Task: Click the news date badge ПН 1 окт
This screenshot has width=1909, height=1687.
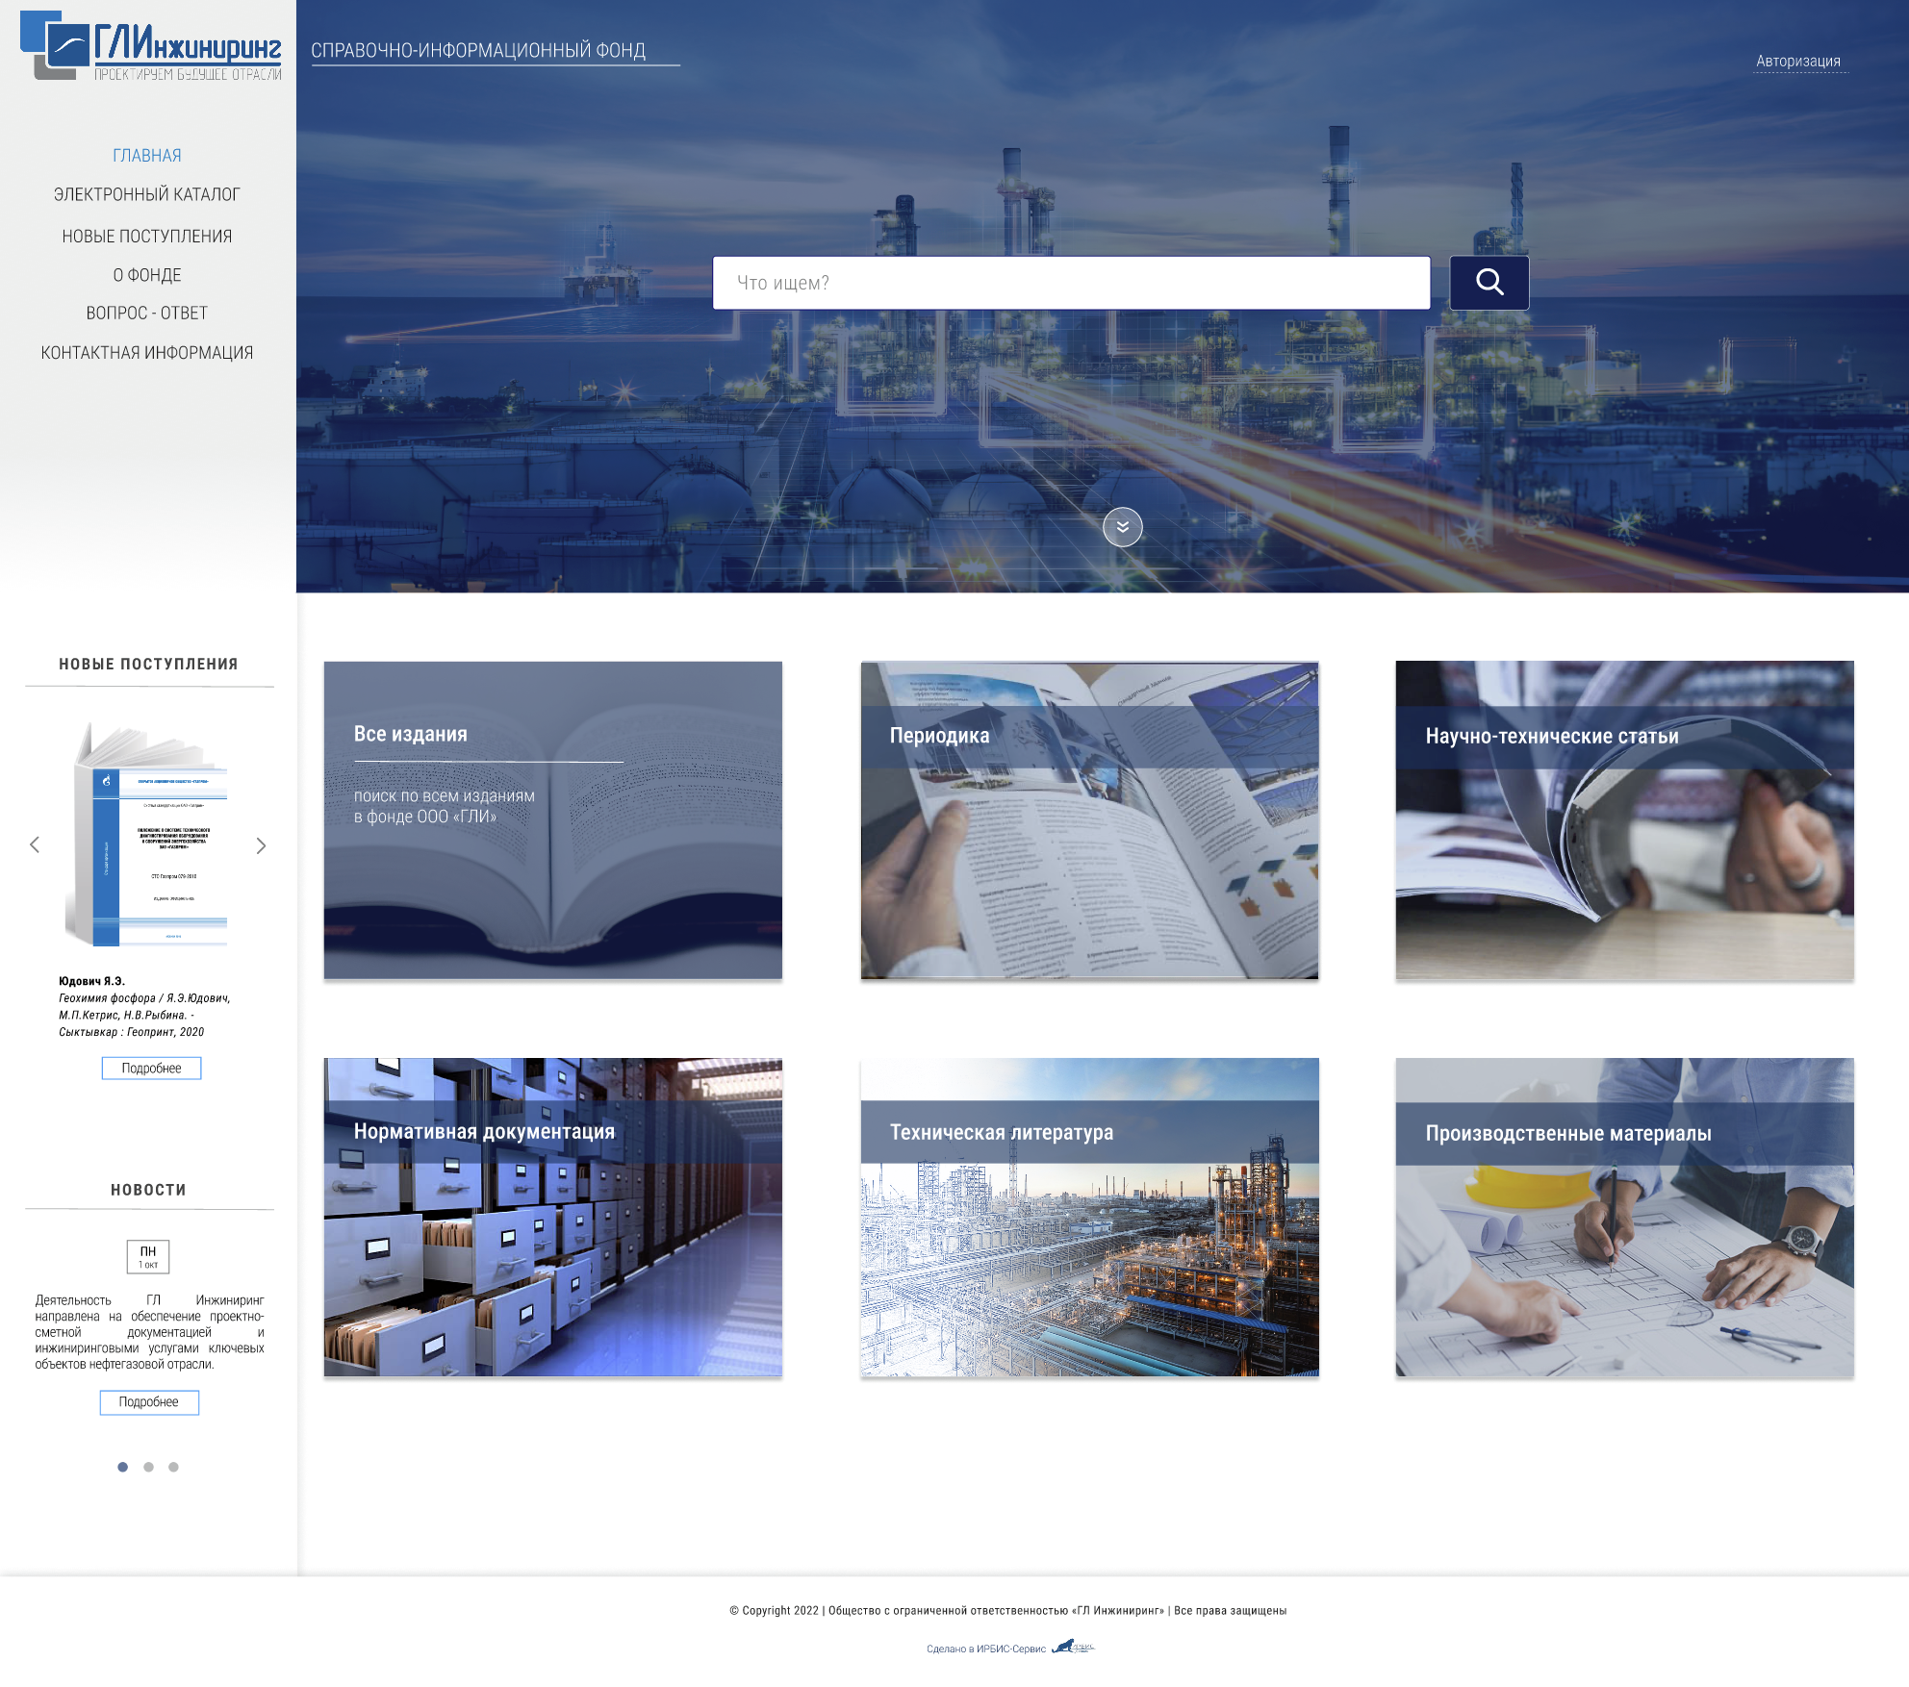Action: pyautogui.click(x=148, y=1256)
